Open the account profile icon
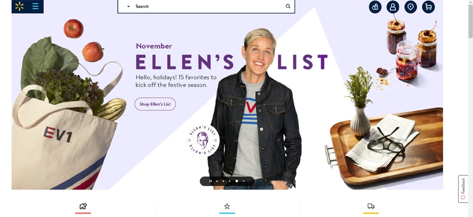The height and width of the screenshot is (217, 473). [393, 7]
